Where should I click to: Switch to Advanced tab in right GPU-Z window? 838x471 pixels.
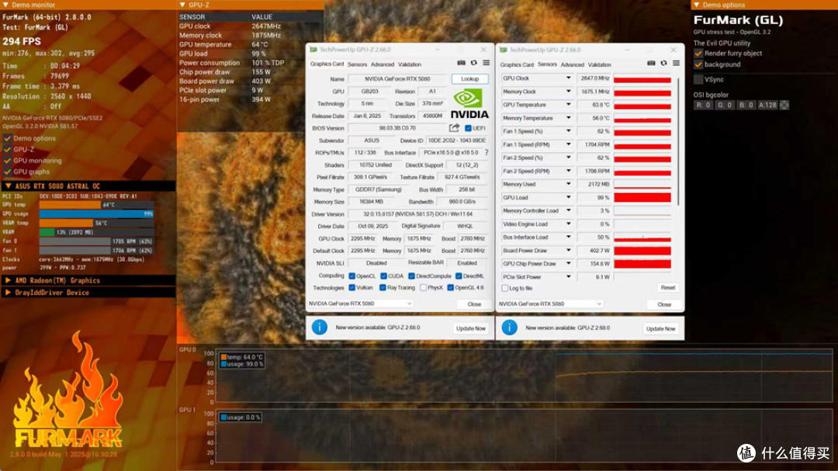coord(572,64)
